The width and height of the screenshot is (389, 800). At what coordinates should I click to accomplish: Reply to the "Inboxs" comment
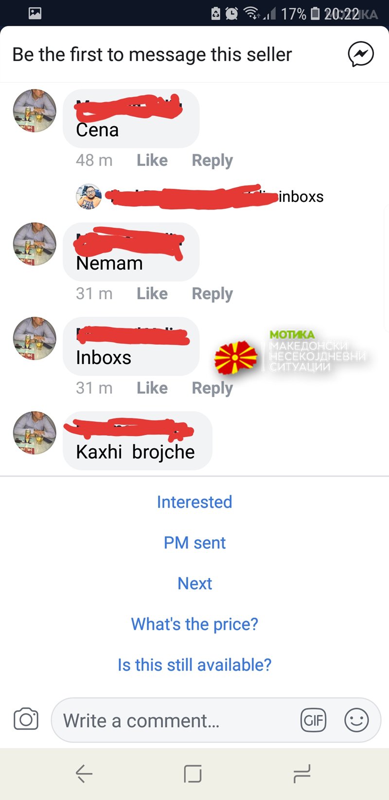[x=212, y=388]
